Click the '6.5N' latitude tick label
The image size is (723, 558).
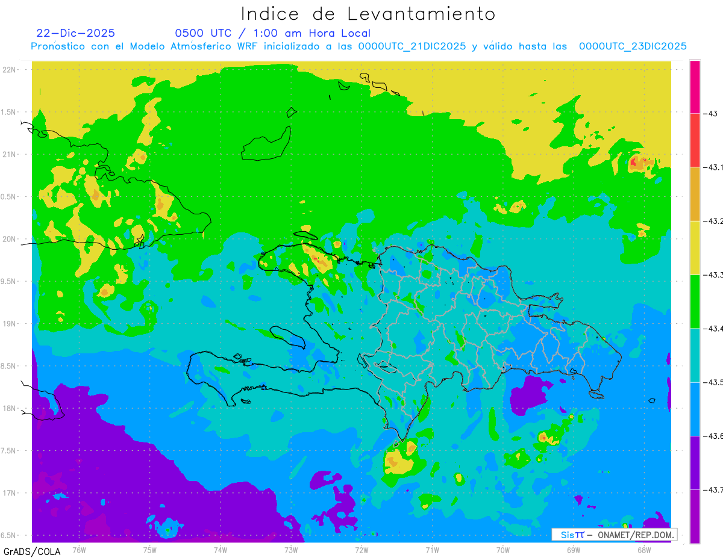point(9,536)
